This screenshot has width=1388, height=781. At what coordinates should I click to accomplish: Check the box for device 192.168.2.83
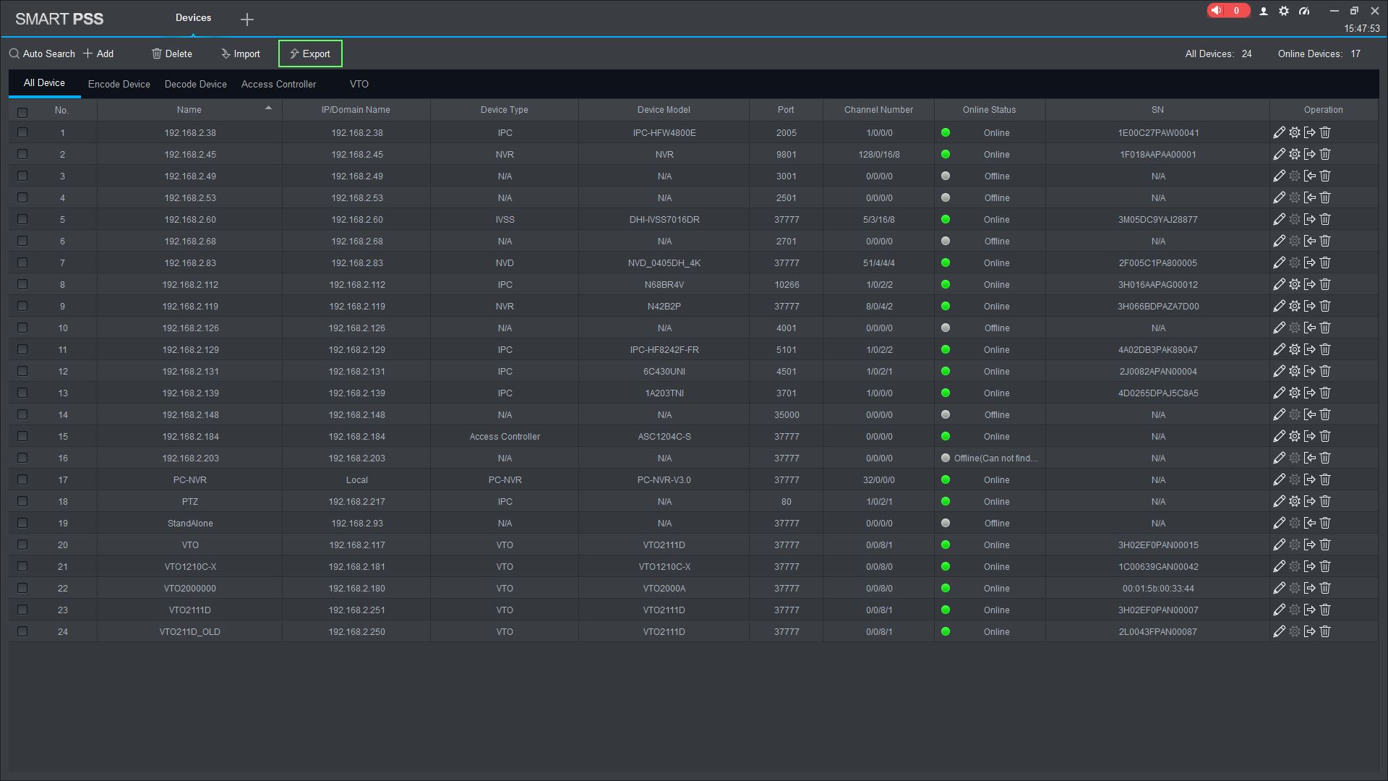coord(22,263)
